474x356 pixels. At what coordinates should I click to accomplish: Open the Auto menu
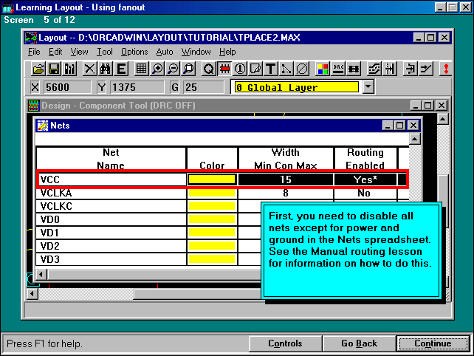click(165, 52)
